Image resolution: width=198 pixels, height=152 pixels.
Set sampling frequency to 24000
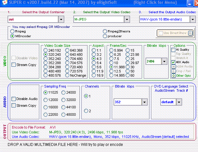pos(63,93)
